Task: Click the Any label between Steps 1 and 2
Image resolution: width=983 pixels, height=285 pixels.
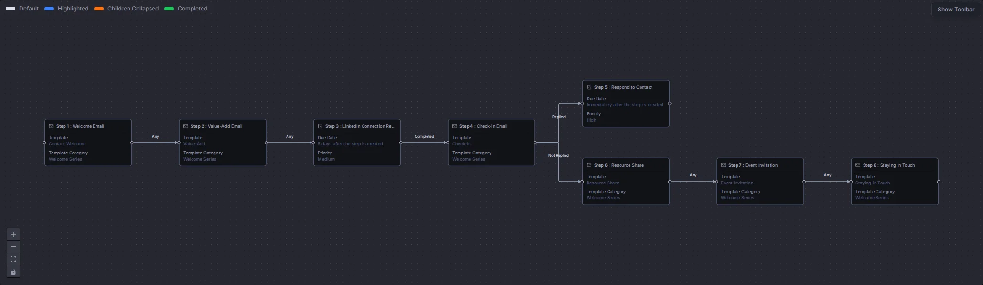Action: coord(155,137)
